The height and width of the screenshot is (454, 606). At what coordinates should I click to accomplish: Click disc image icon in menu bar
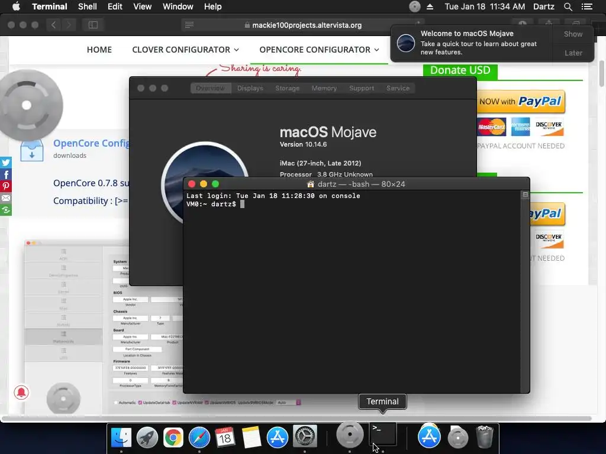414,7
